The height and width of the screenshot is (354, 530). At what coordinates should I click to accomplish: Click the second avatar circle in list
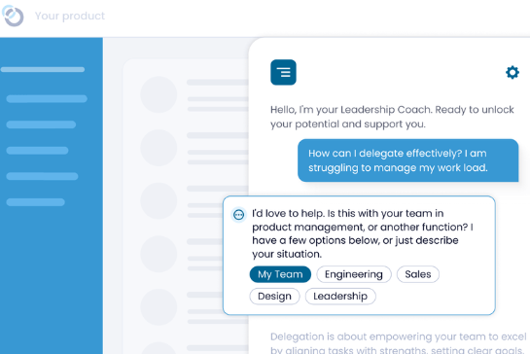(x=159, y=148)
